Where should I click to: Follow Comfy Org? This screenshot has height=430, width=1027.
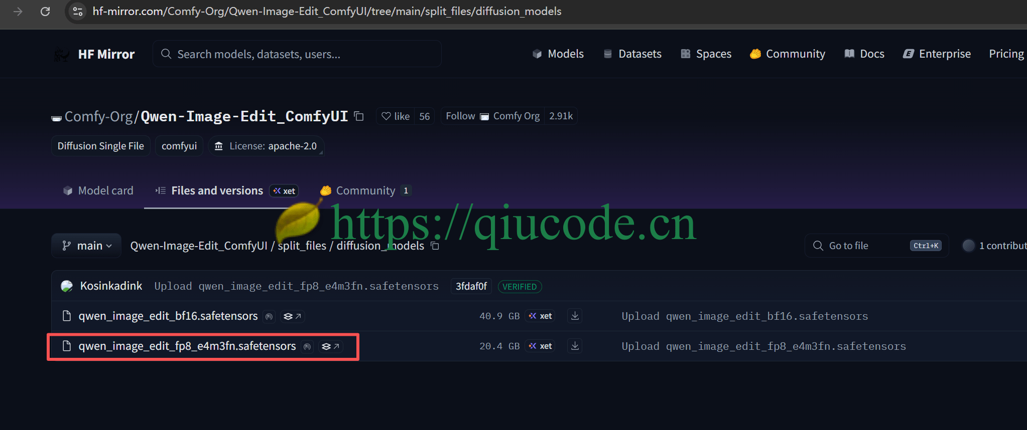tap(493, 116)
